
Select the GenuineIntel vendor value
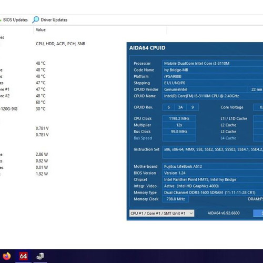(205, 89)
